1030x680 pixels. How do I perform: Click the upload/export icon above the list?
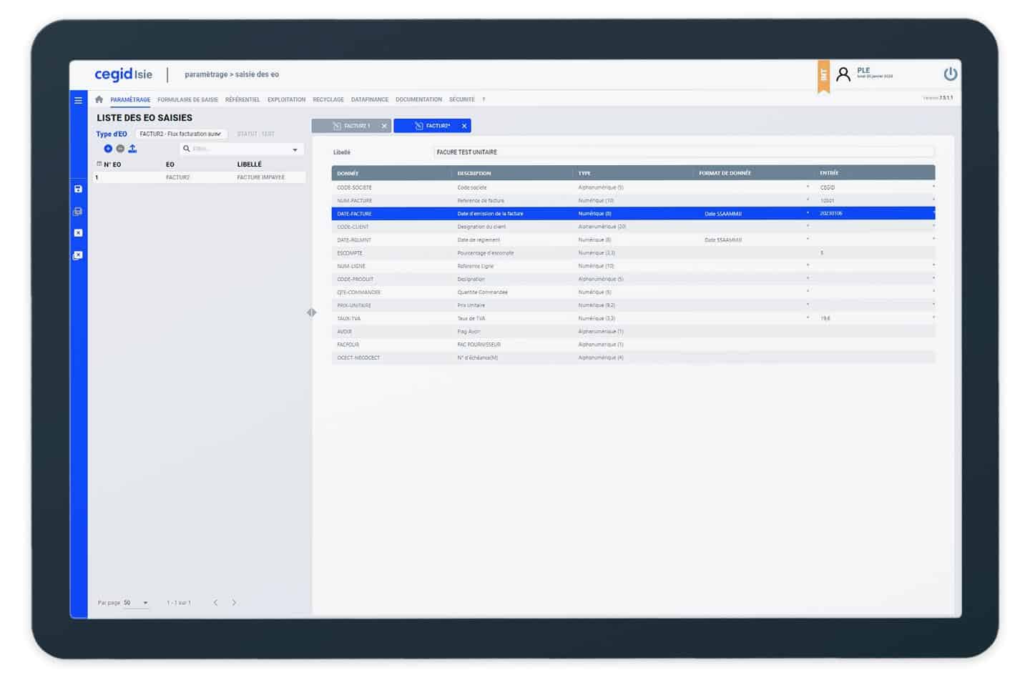point(132,149)
